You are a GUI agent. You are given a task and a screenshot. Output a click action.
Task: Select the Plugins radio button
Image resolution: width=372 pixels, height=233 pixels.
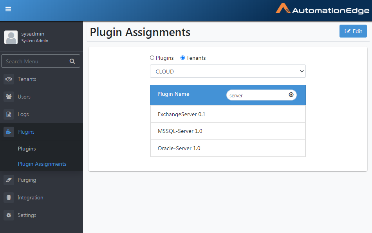152,57
